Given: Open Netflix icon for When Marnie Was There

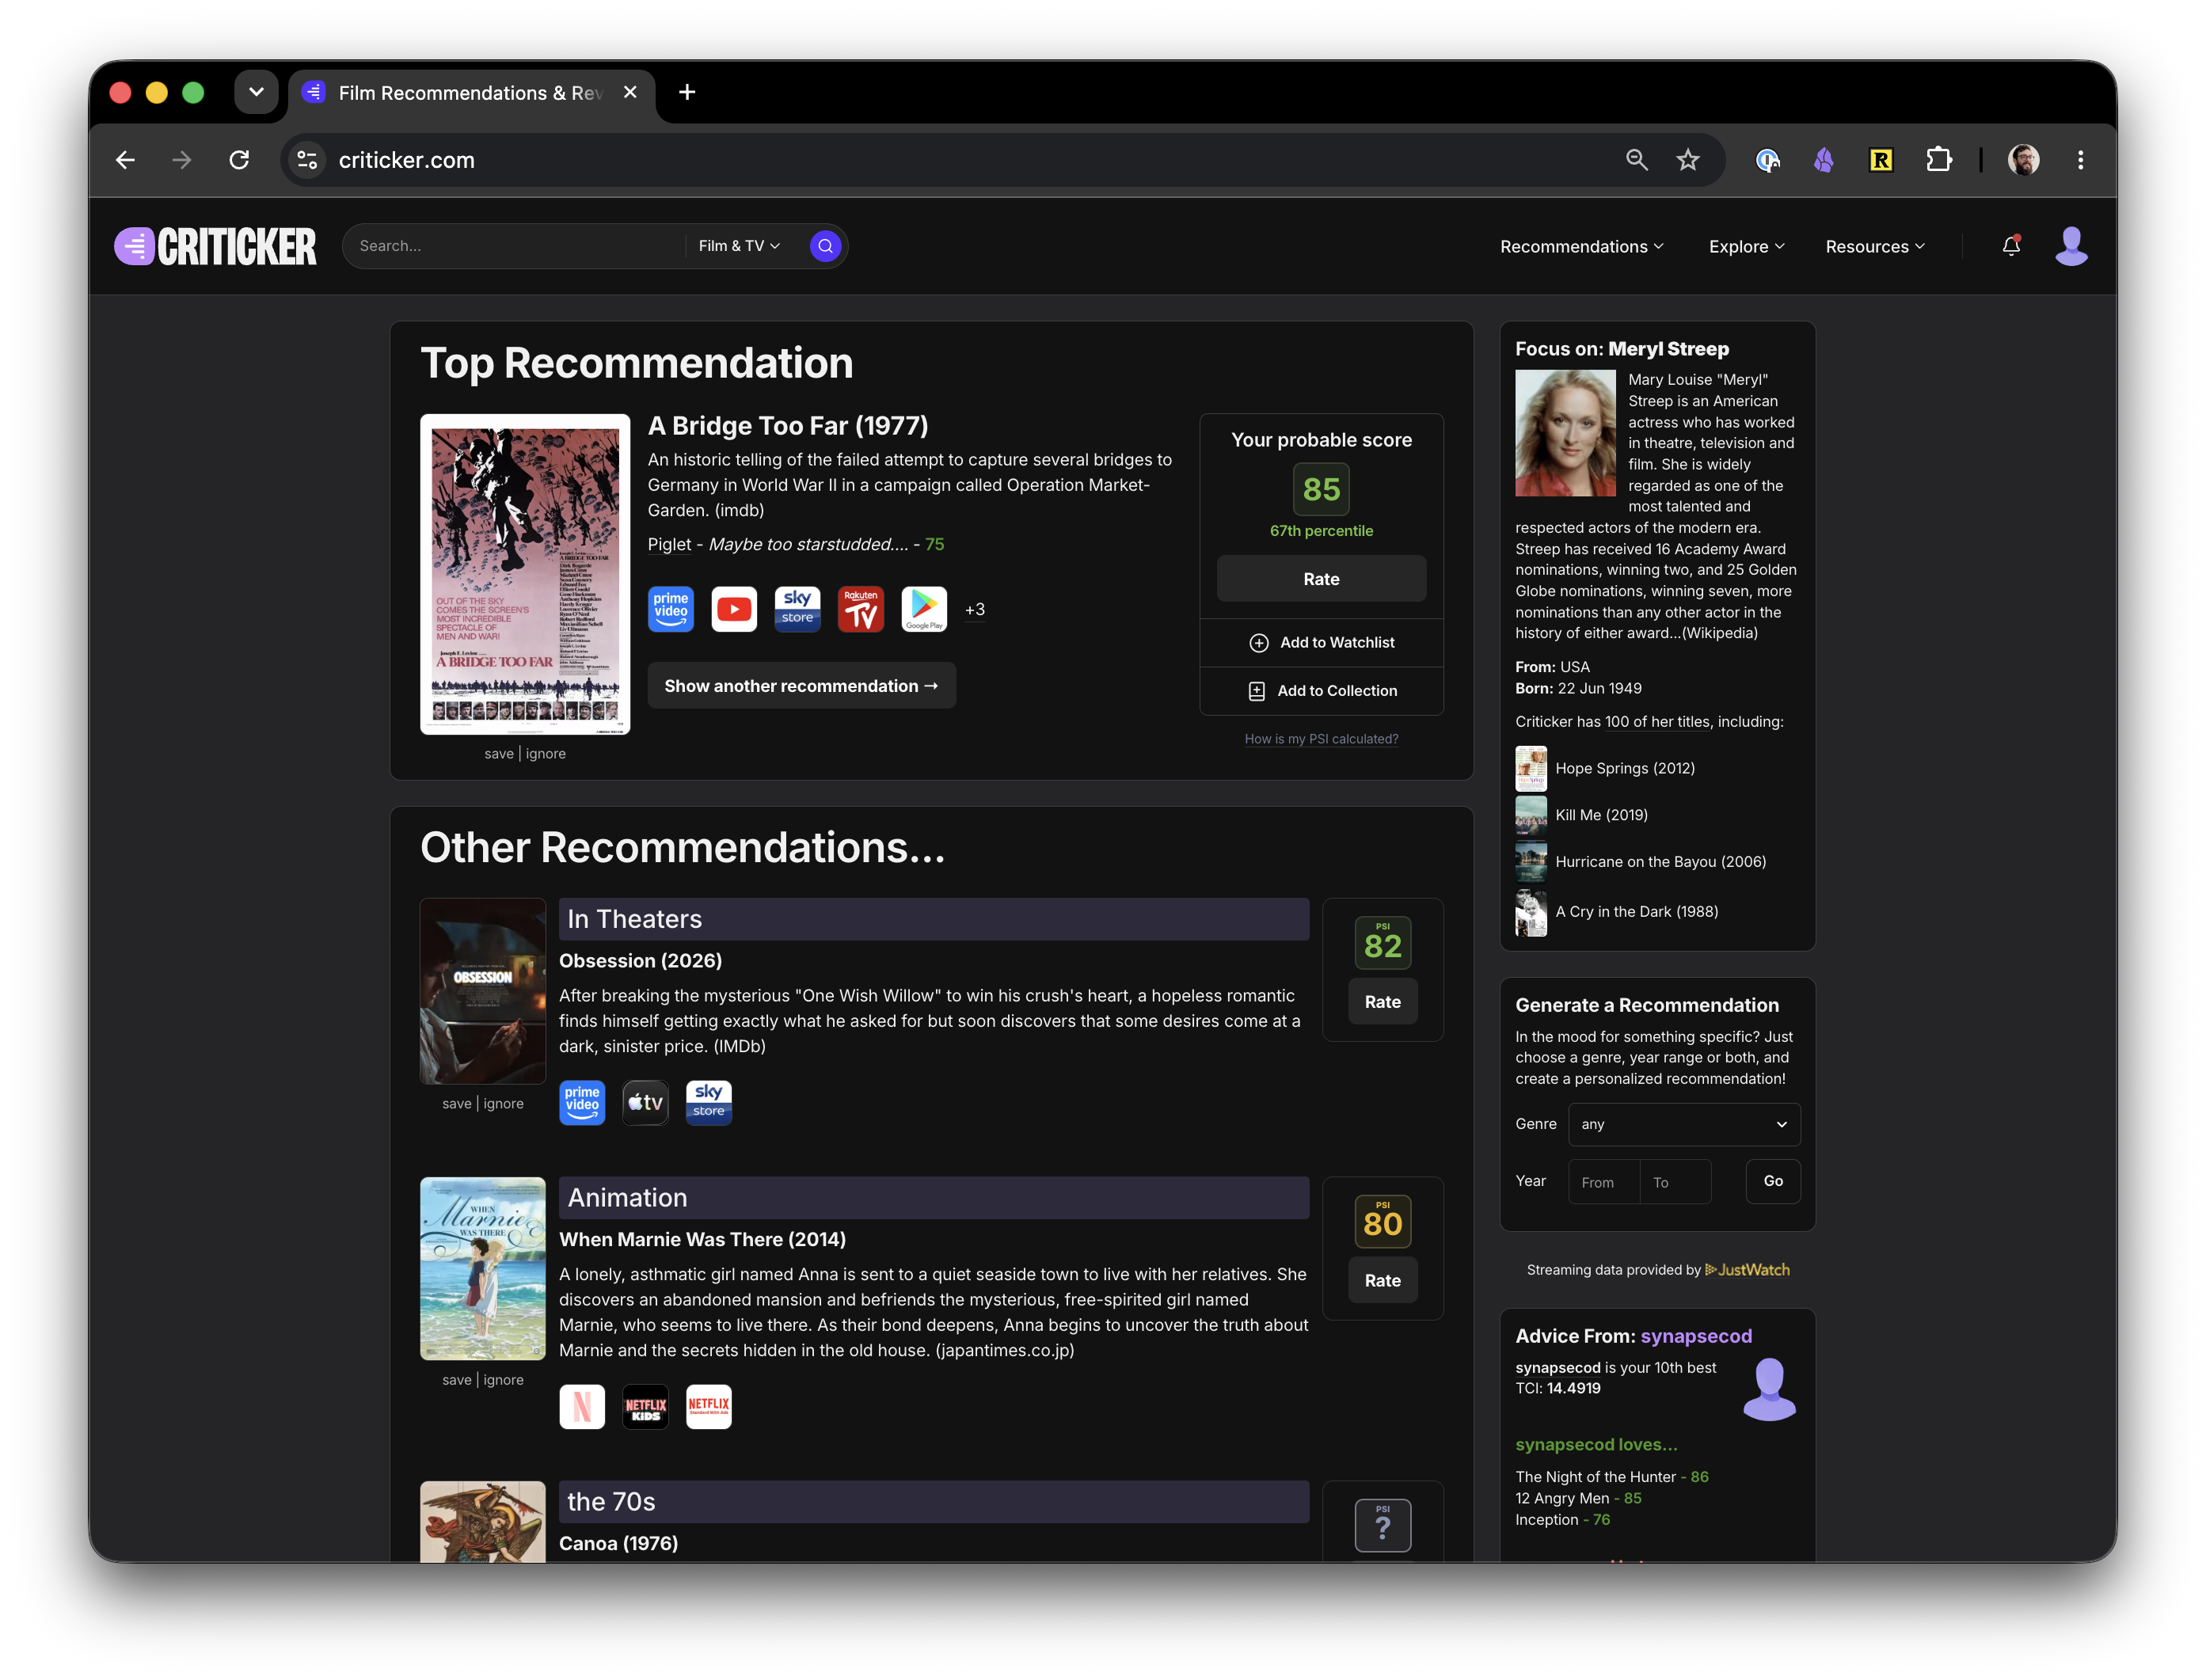Looking at the screenshot, I should tap(582, 1406).
